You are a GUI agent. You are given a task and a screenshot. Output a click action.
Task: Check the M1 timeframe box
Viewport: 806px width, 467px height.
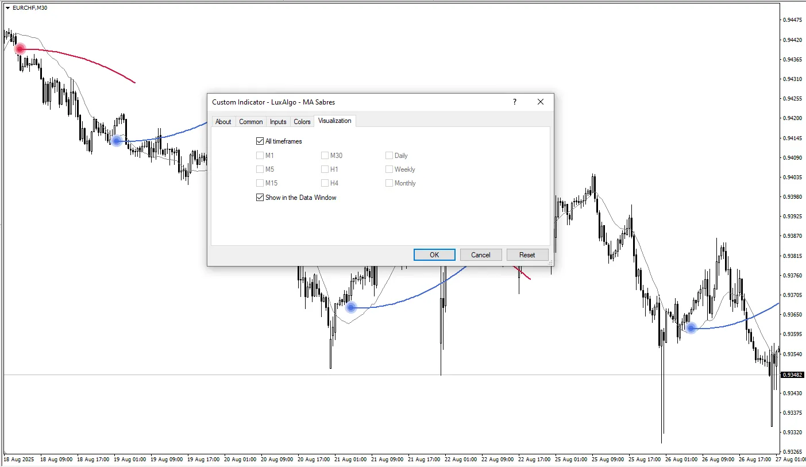[x=260, y=156]
